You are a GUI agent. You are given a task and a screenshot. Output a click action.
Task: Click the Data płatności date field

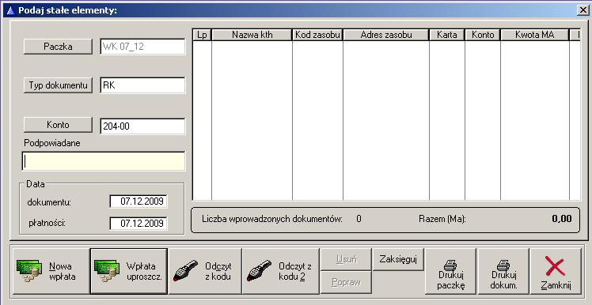[139, 223]
